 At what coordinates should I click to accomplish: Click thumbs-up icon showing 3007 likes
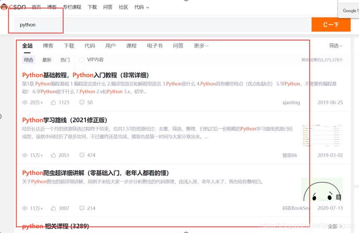click(x=53, y=208)
